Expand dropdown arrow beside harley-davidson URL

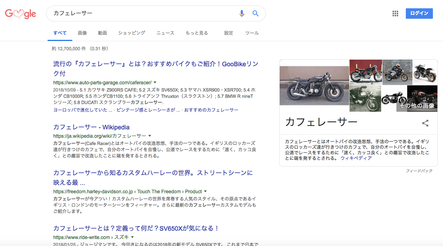(206, 191)
